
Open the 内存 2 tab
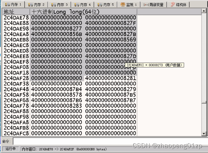click(36, 5)
